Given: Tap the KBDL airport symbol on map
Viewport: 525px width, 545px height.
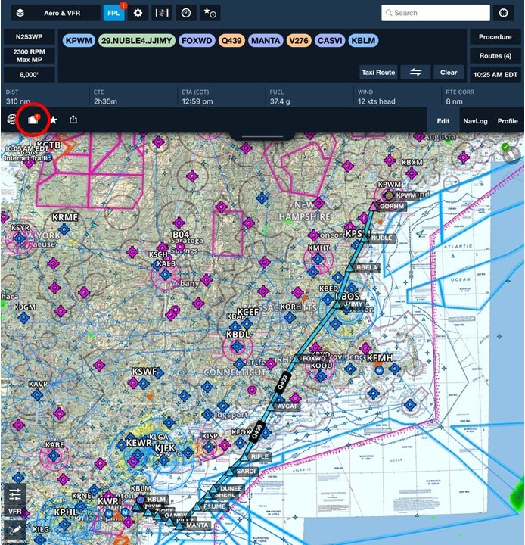Looking at the screenshot, I should click(x=237, y=347).
